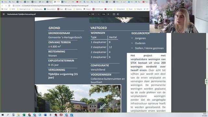The width and height of the screenshot is (208, 117).
Task: Open the Boekhouding bookmark folder
Action: (37, 9)
